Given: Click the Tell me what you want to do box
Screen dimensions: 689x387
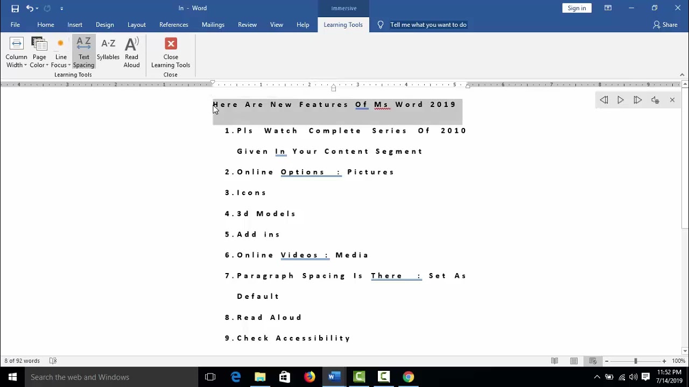Looking at the screenshot, I should tap(428, 25).
